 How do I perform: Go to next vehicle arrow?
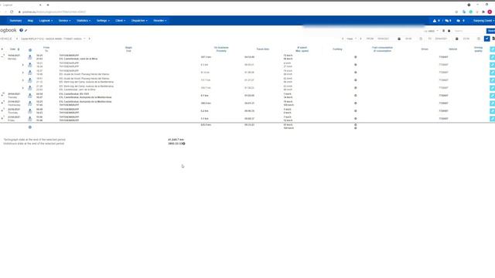90,39
